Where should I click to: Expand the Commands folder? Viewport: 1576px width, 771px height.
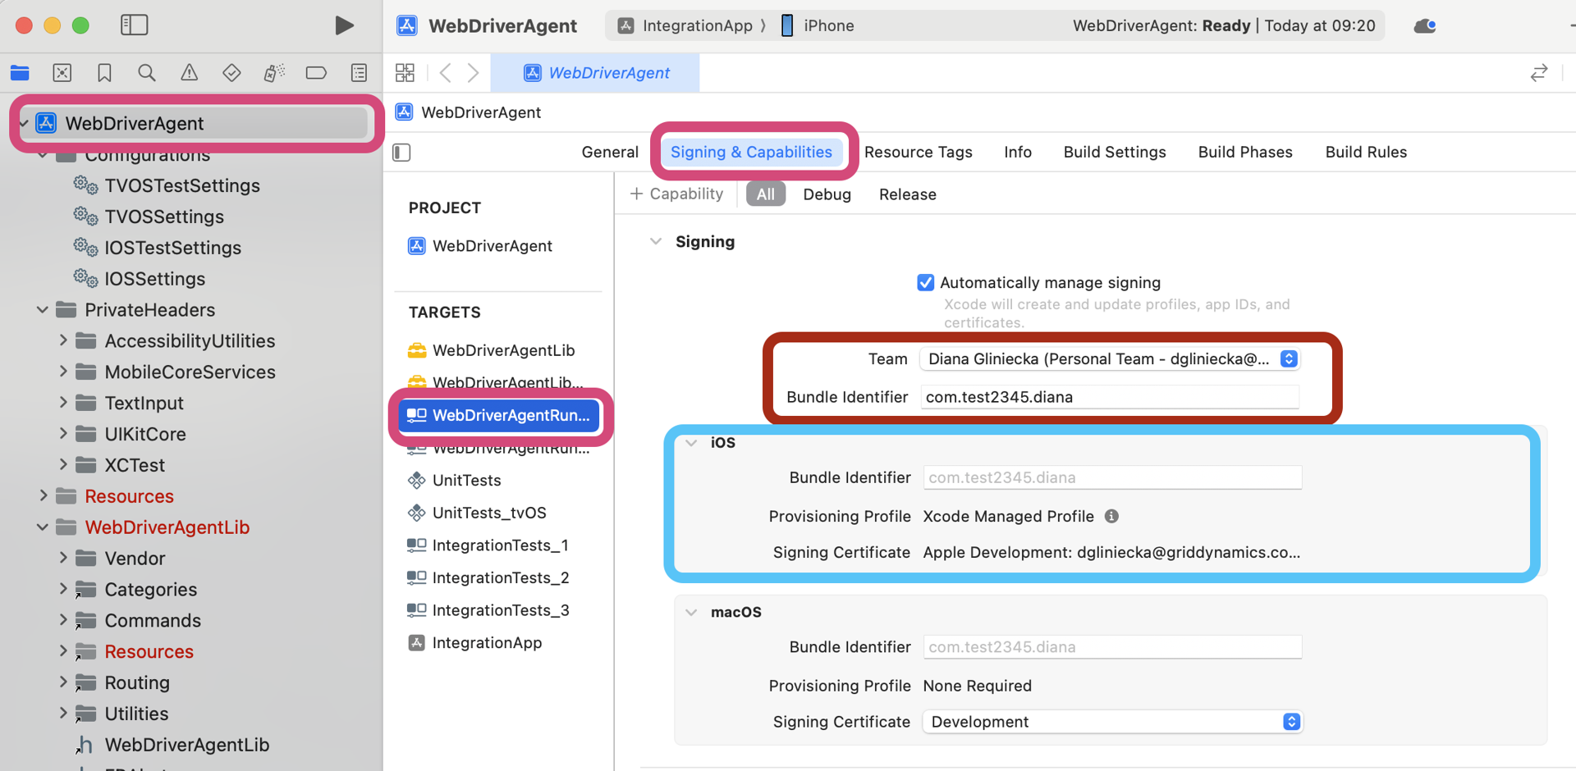pyautogui.click(x=63, y=620)
